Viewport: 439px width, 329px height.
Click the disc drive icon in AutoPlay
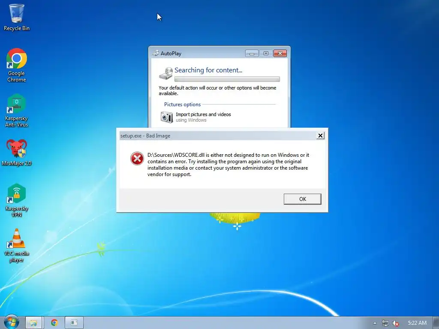pos(166,73)
